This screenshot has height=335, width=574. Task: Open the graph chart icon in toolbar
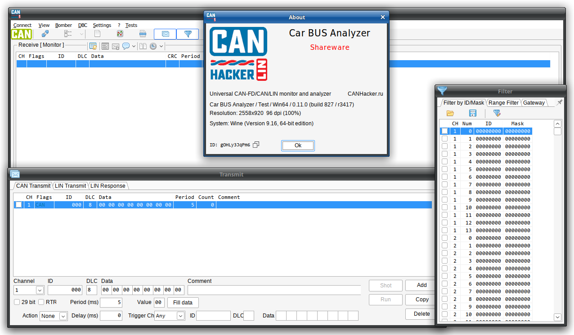pyautogui.click(x=120, y=34)
